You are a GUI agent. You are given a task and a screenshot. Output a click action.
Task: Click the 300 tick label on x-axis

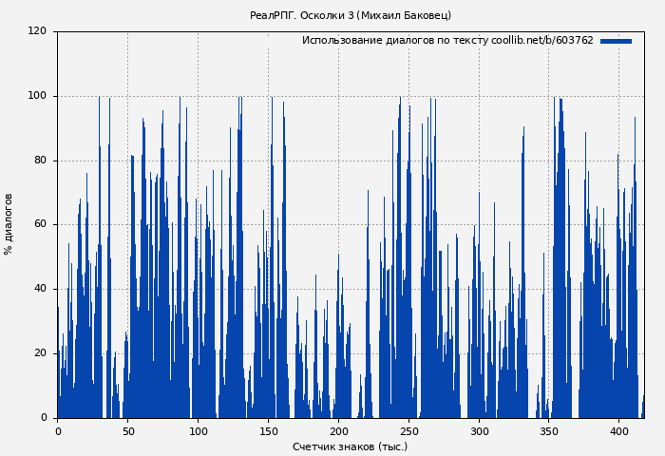pos(480,431)
